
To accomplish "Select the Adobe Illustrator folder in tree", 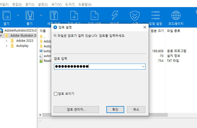I will [23, 36].
